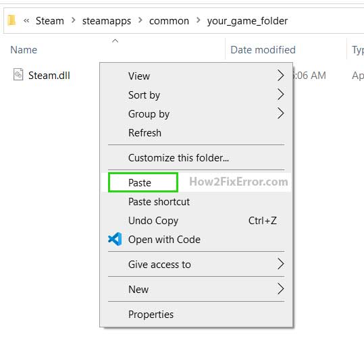Expand the New submenu
This screenshot has height=347, width=364.
[196, 289]
